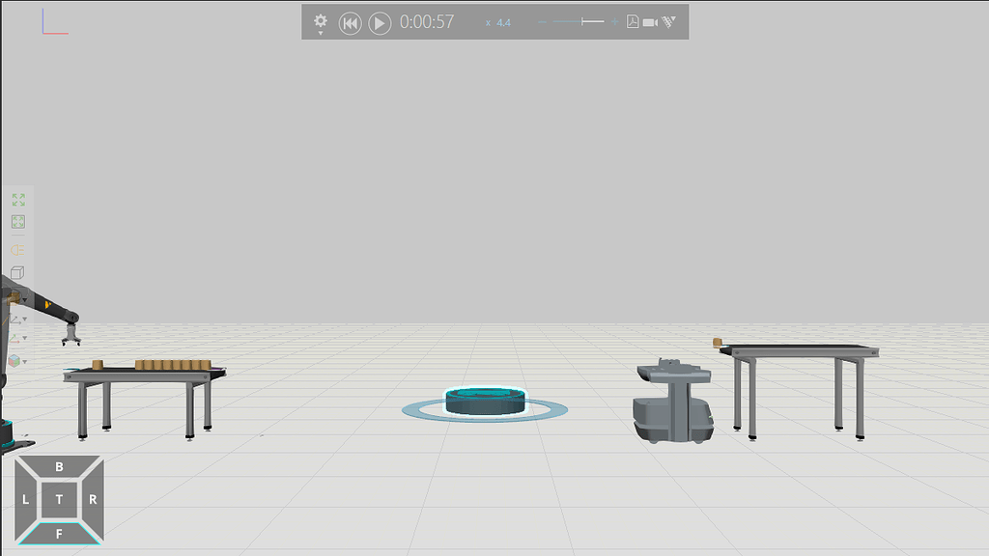
Task: Toggle the scene lighting mode
Action: (x=16, y=248)
